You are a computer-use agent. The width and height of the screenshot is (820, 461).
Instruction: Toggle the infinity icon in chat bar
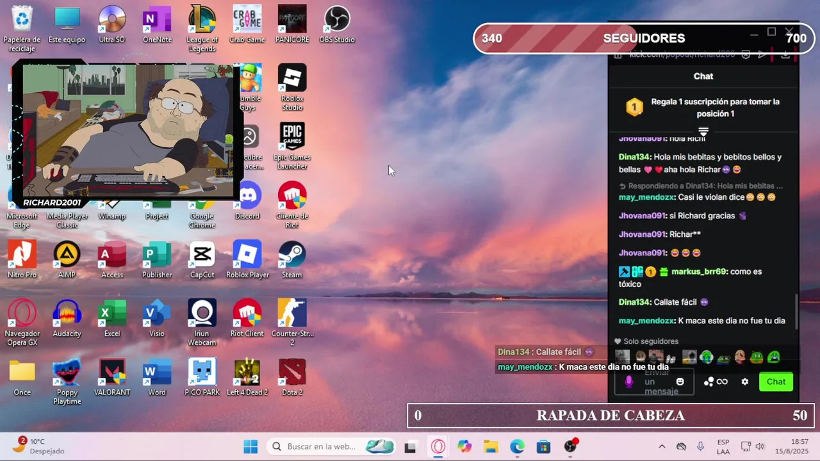pyautogui.click(x=723, y=382)
